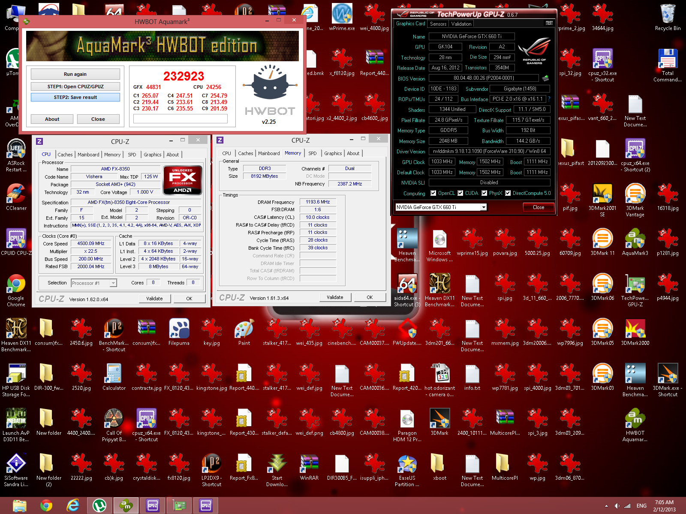Open the ASRock Restart UEFI icon
This screenshot has width=686, height=514.
(x=16, y=155)
